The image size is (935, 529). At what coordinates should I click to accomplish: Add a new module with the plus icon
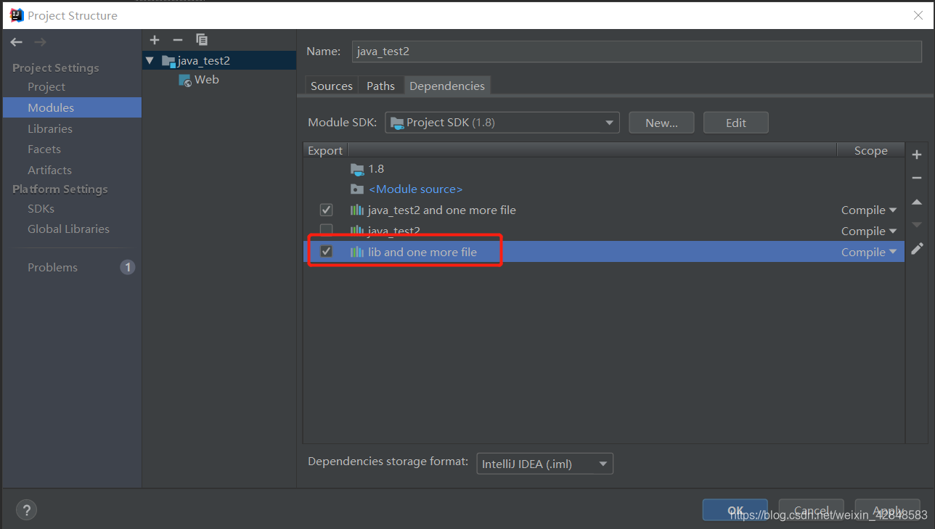pos(154,39)
